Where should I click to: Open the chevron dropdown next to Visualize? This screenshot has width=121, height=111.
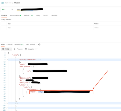pyautogui.click(x=37, y=49)
